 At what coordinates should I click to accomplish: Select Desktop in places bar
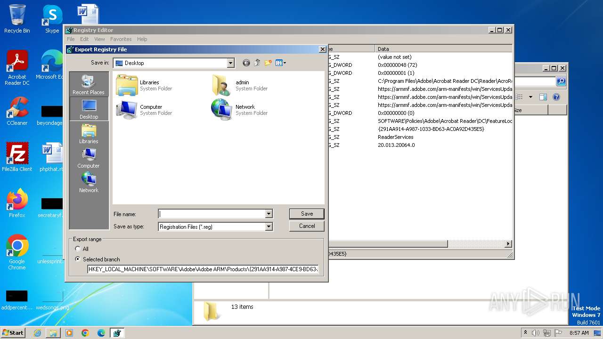tap(89, 109)
